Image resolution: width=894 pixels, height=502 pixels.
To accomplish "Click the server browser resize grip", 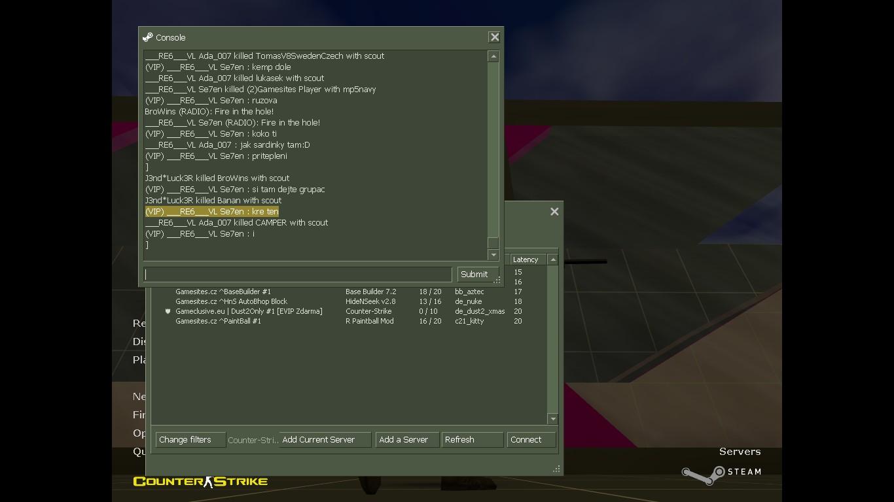I will point(556,469).
